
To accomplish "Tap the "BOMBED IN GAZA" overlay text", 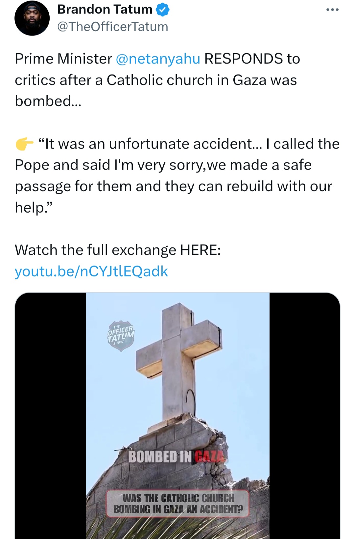I will click(x=177, y=457).
